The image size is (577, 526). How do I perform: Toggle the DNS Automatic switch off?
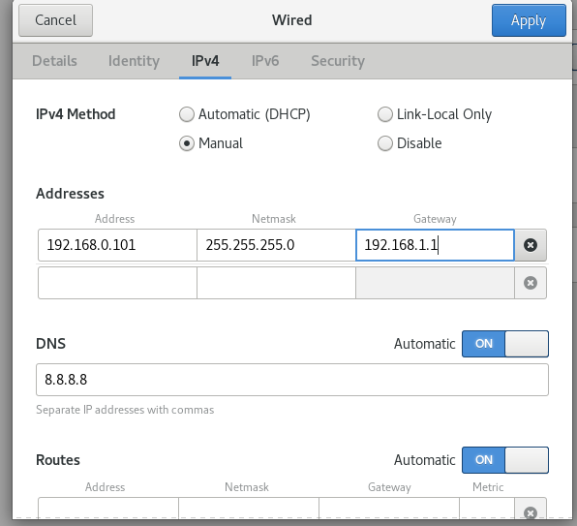pos(505,344)
